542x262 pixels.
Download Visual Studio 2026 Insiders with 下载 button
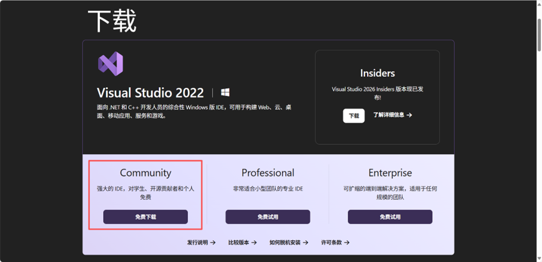coord(353,115)
